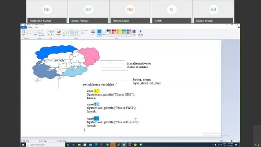The height and width of the screenshot is (147, 261).
Task: Switch to the Home ribbon tab
Action: 30,27
